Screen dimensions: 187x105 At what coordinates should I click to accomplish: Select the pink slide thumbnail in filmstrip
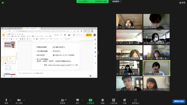(x=10, y=45)
